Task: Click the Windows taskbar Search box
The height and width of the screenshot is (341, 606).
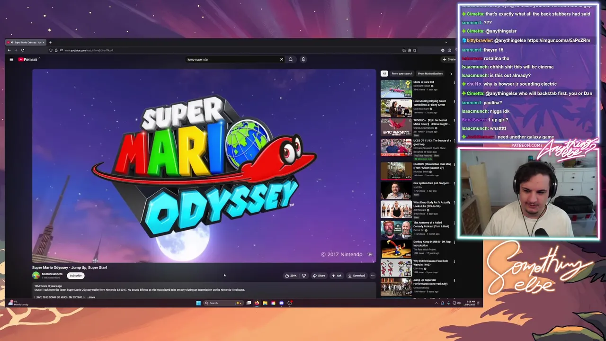Action: point(223,303)
